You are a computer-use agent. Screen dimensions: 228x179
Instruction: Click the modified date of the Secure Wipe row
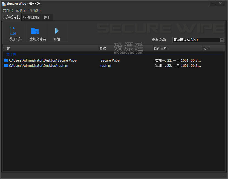point(178,60)
